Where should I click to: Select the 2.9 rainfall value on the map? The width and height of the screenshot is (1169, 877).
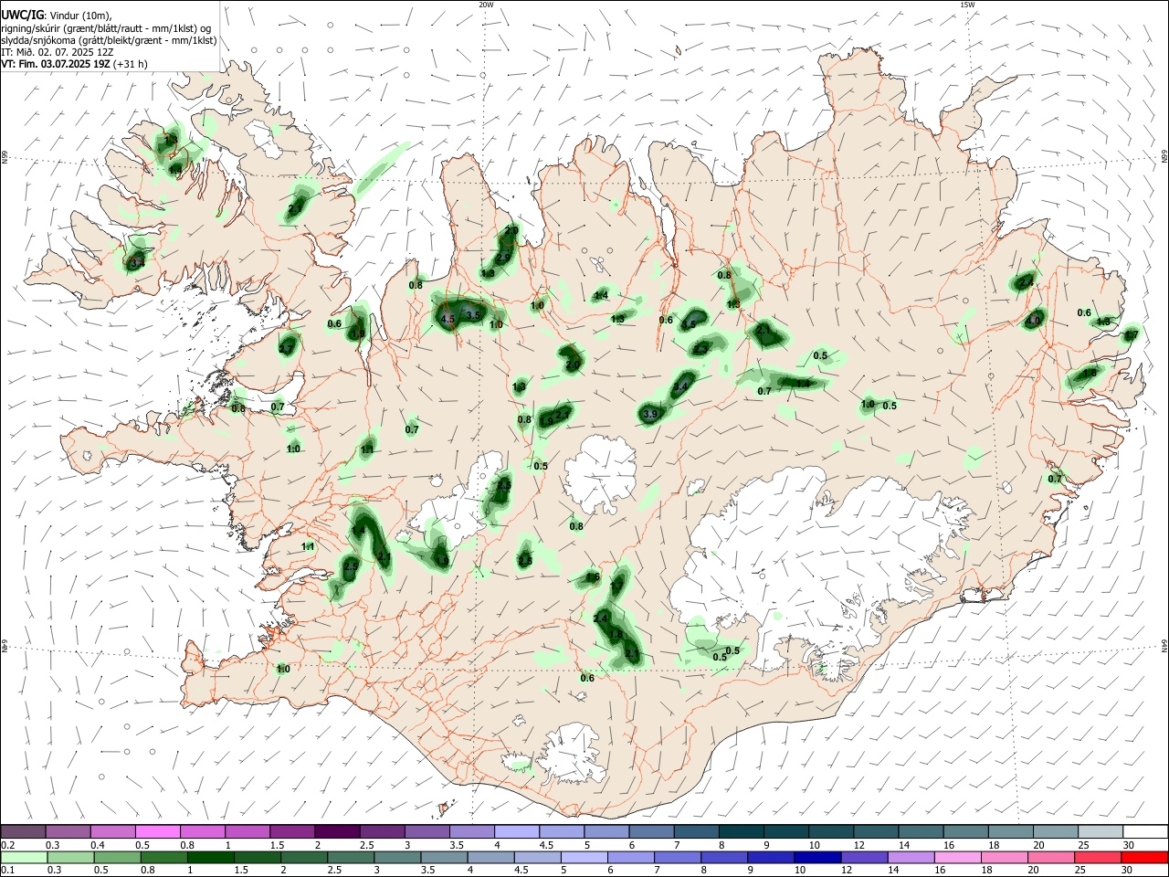504,258
